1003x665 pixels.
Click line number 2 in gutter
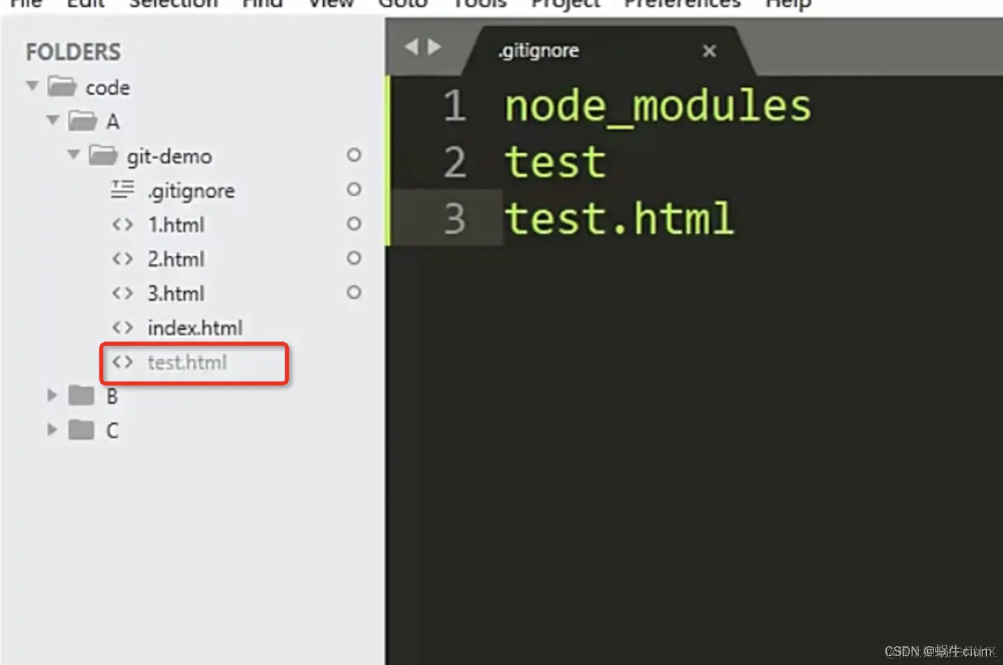tap(454, 162)
